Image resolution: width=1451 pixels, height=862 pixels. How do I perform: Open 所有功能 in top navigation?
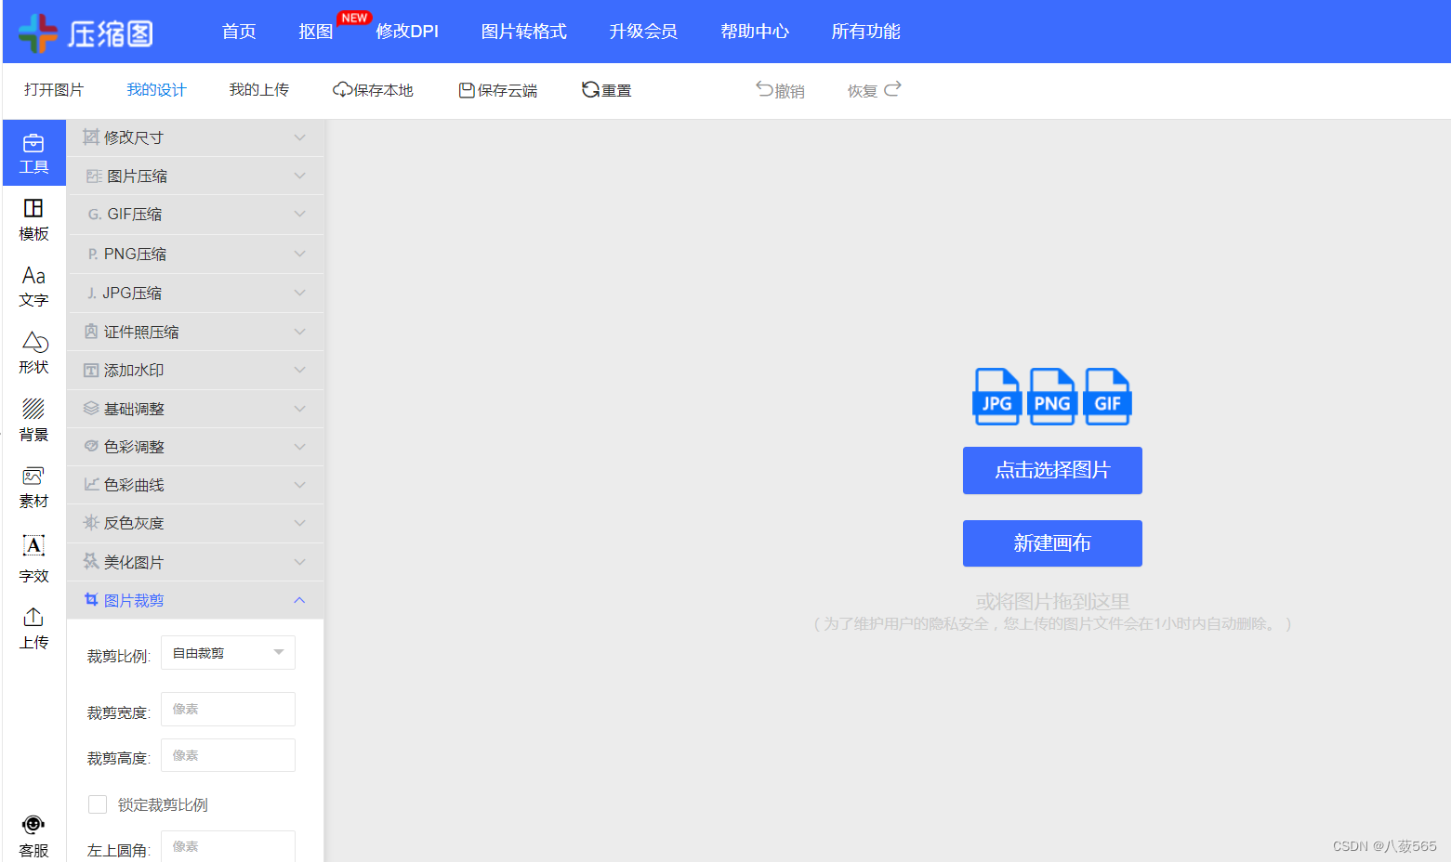click(x=865, y=32)
